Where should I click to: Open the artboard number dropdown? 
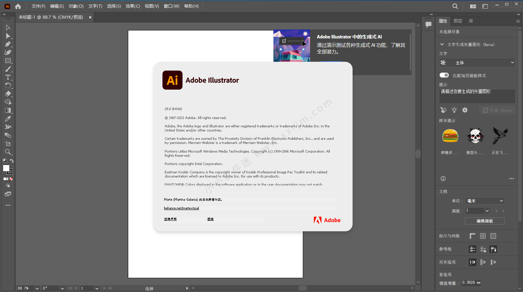click(x=487, y=211)
